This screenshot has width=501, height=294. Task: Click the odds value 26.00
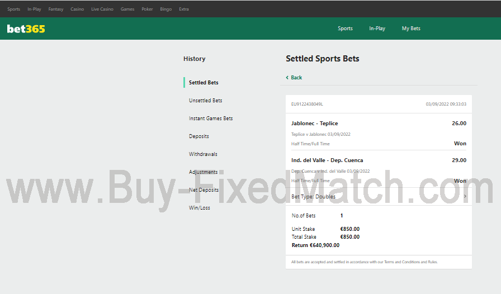pyautogui.click(x=459, y=124)
